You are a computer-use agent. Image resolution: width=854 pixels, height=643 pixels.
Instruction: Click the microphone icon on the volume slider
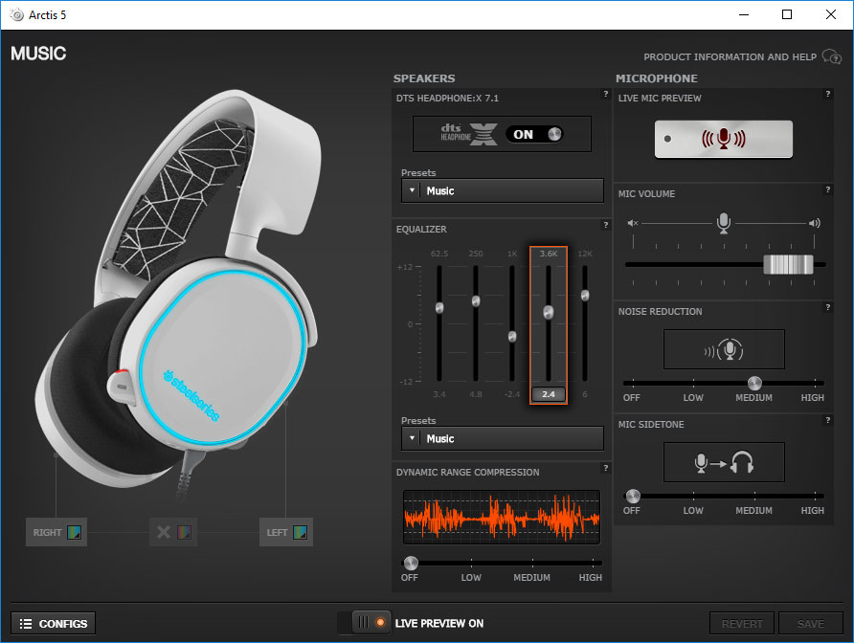[x=723, y=222]
